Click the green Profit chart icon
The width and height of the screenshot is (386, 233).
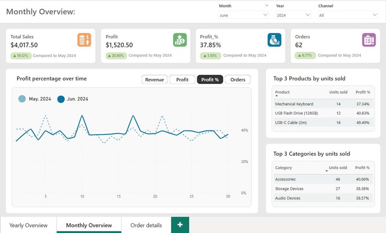click(180, 40)
